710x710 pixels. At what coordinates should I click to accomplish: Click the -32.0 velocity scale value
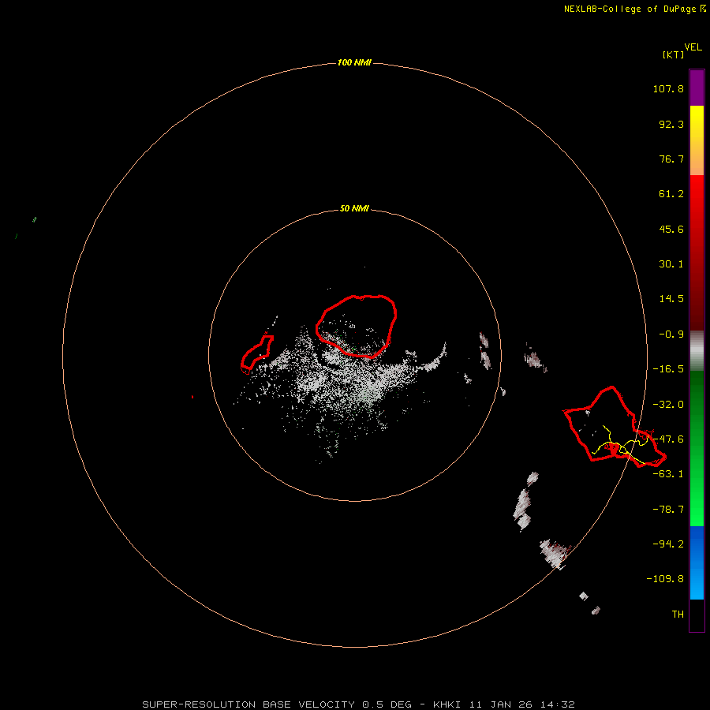[668, 405]
